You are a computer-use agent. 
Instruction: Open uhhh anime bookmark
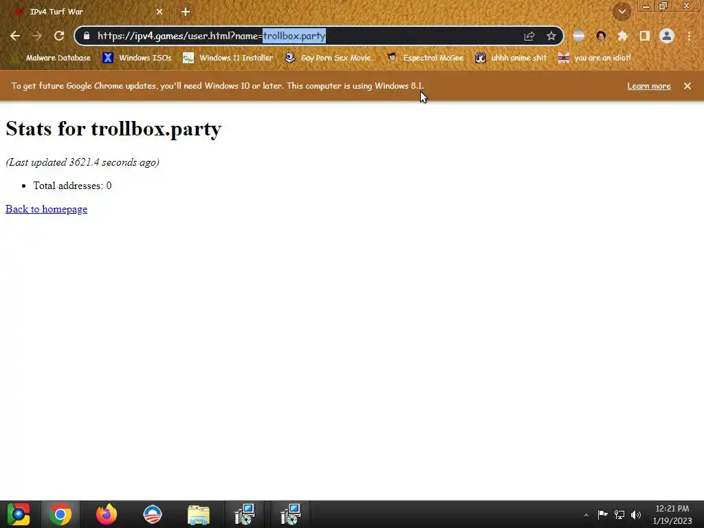point(511,58)
